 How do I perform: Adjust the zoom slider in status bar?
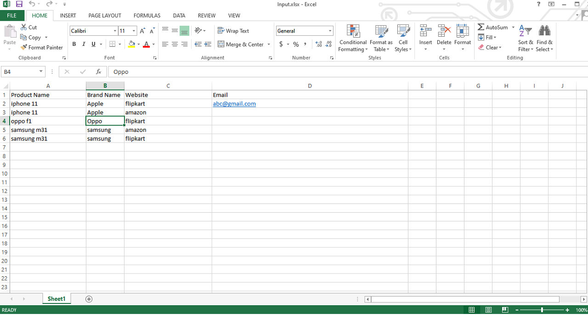pos(542,310)
